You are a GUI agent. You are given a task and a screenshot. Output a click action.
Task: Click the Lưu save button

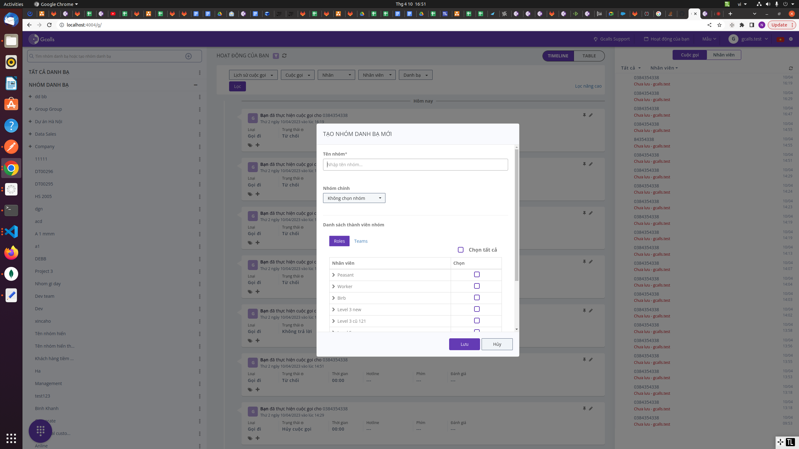tap(464, 344)
